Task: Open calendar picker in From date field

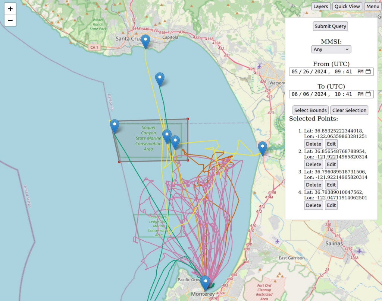Action: coord(368,71)
